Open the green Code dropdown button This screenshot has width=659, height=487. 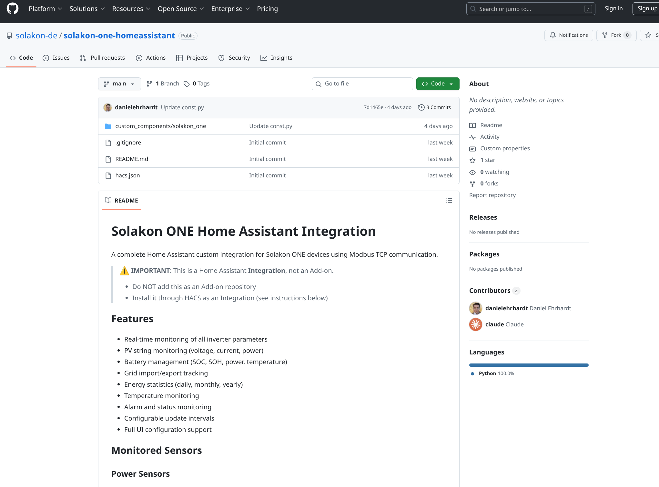click(x=438, y=84)
